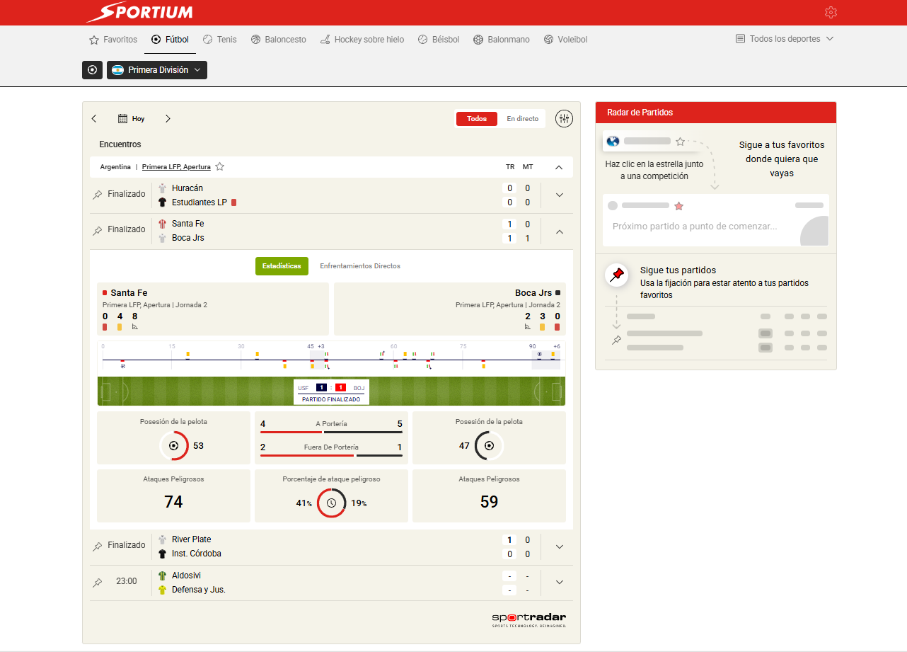Pin the Aldosivi vs Defensa y Jus. match

pyautogui.click(x=98, y=582)
